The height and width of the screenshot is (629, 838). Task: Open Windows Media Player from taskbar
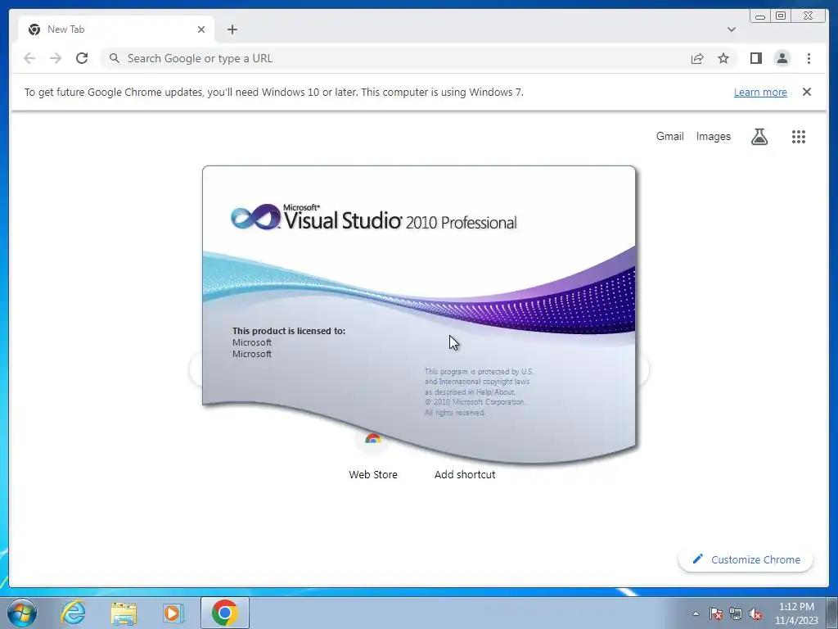pyautogui.click(x=173, y=613)
